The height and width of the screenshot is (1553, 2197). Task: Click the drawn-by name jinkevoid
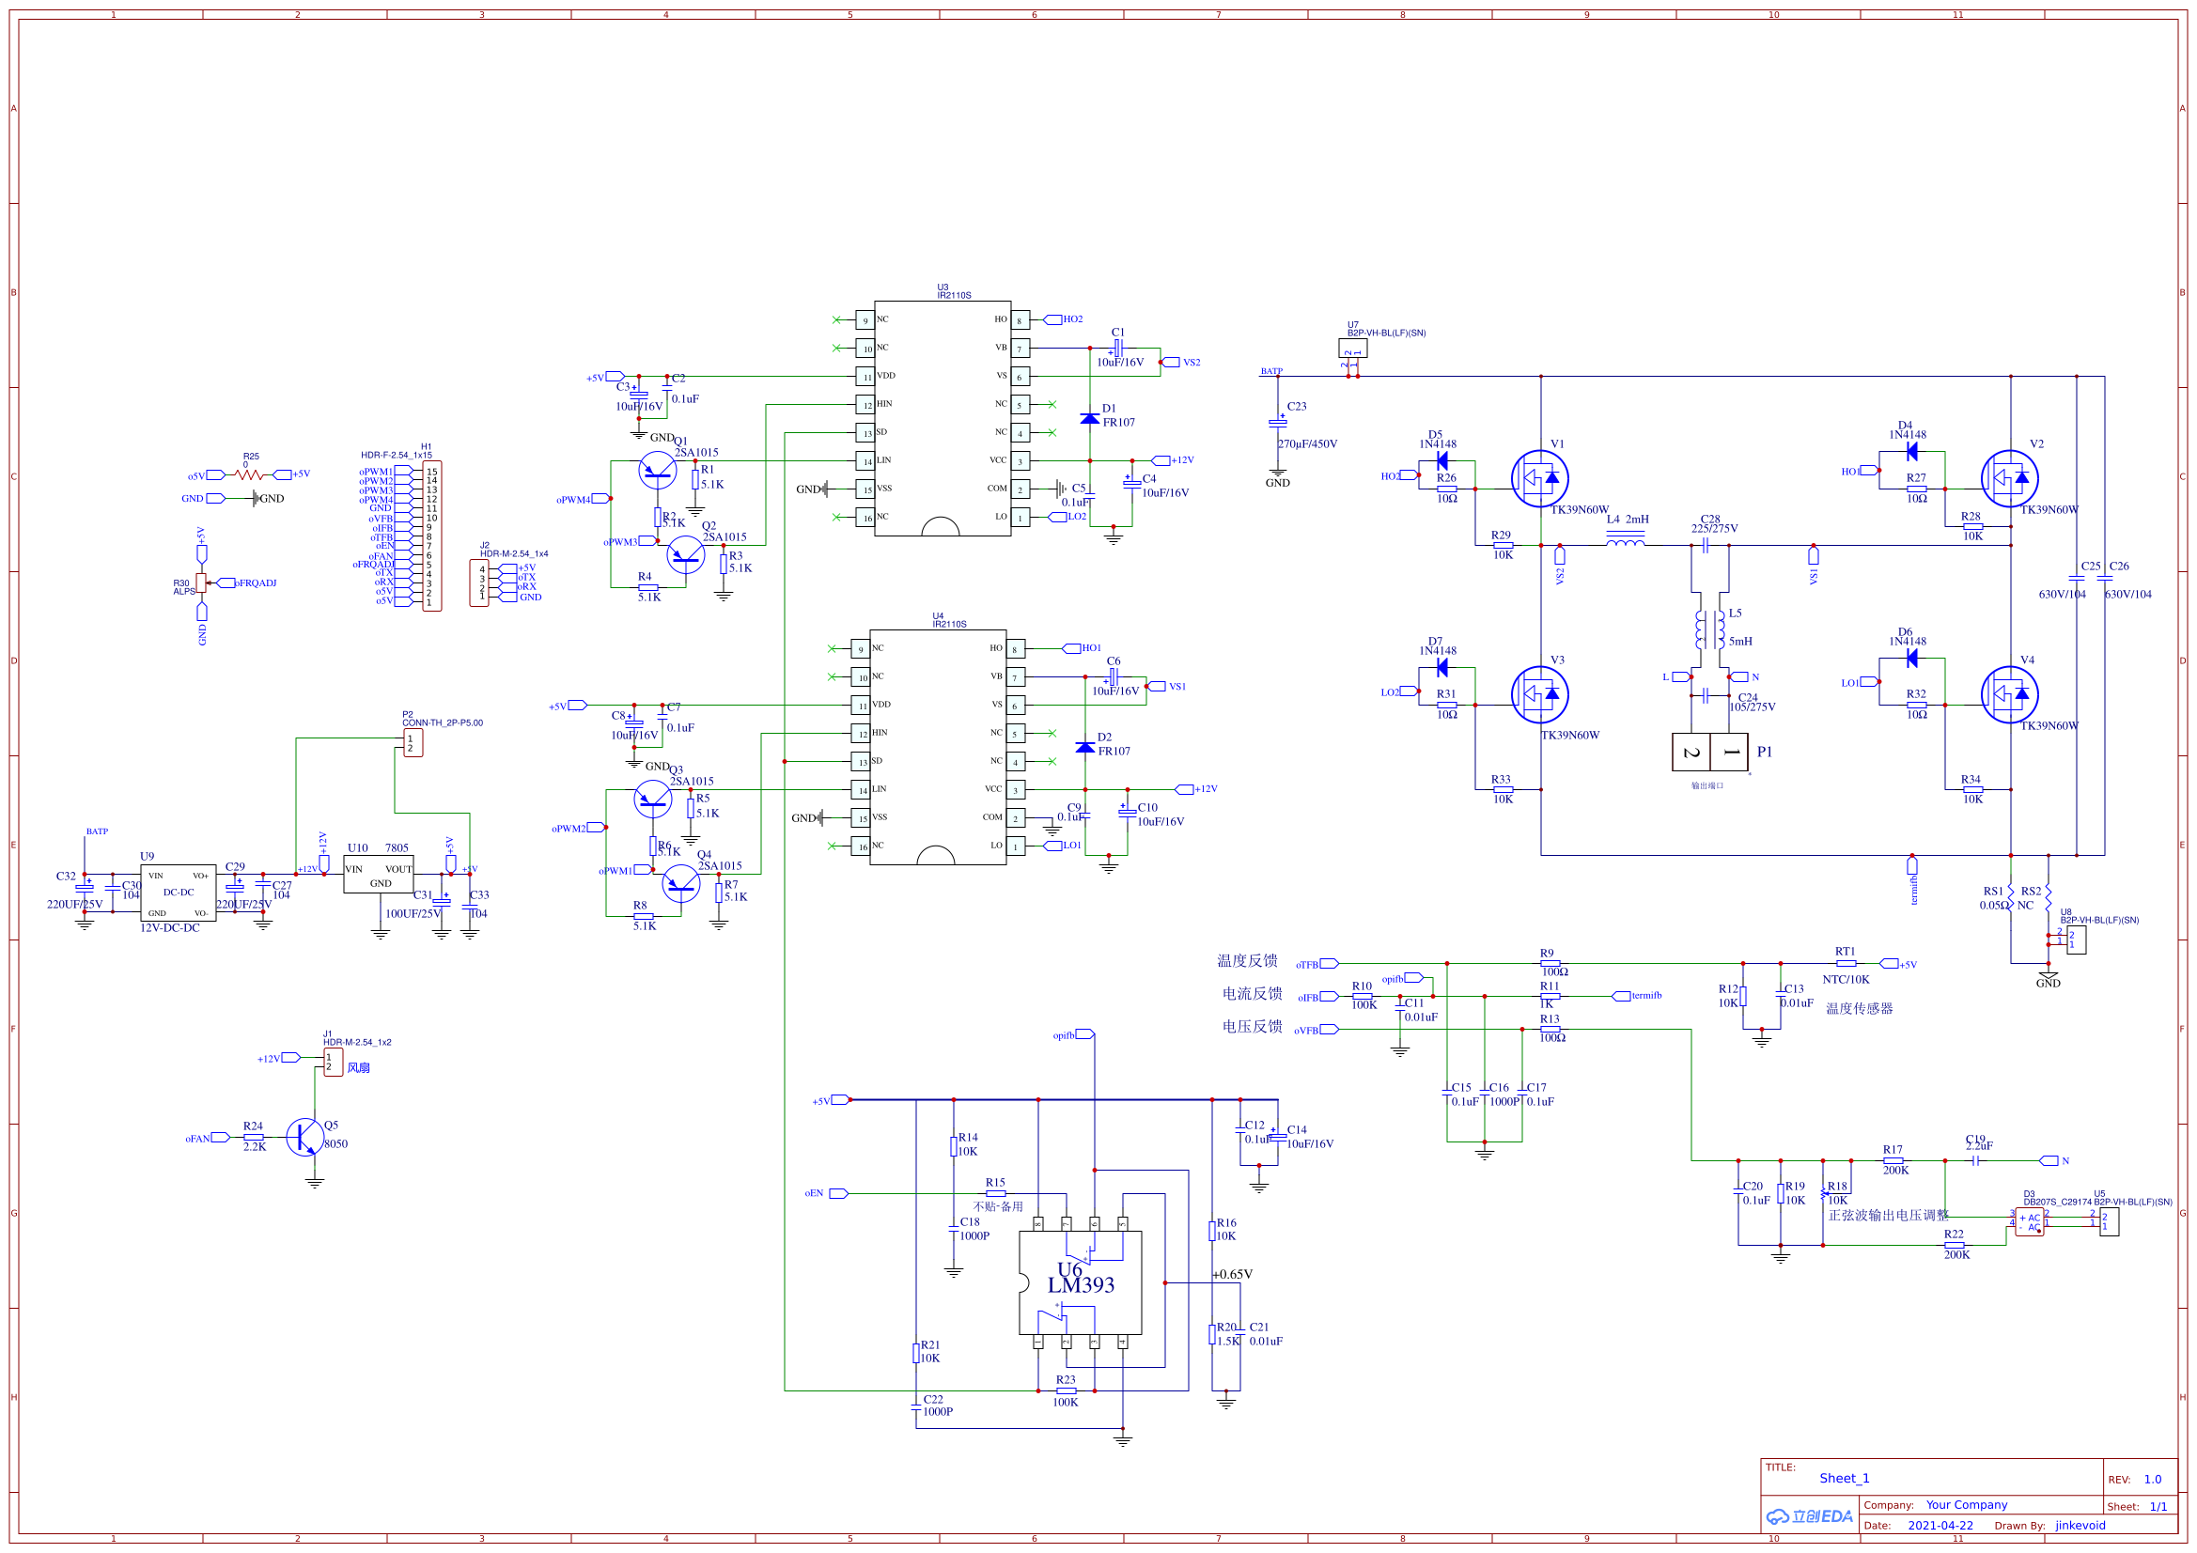[2080, 1525]
